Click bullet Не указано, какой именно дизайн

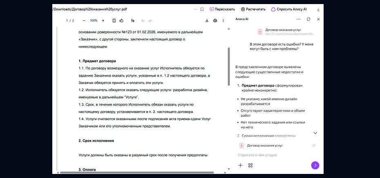(269, 101)
